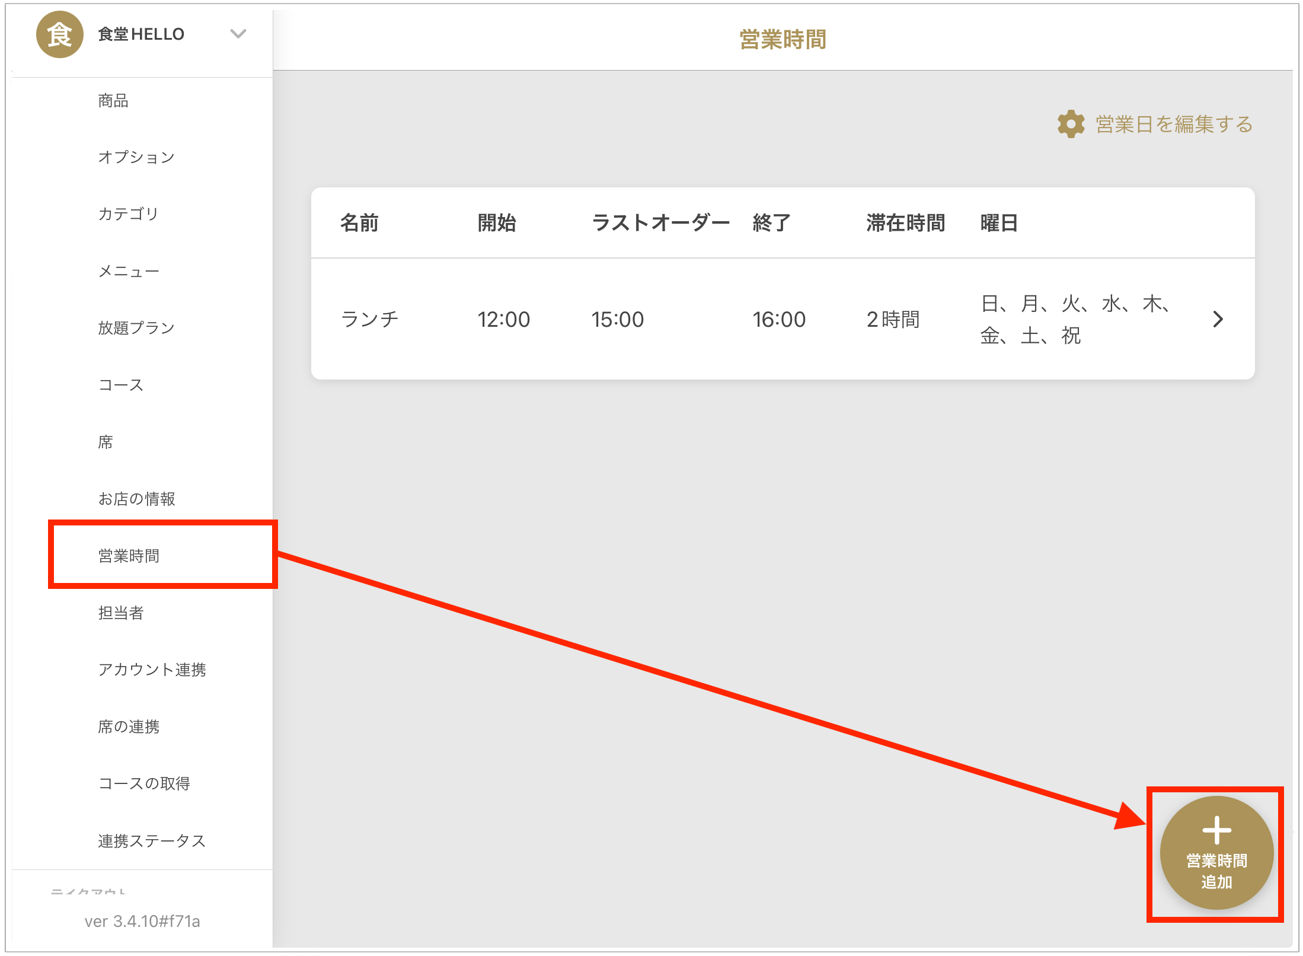This screenshot has height=956, width=1303.
Task: Open ランチ row details via right chevron
Action: [x=1218, y=320]
